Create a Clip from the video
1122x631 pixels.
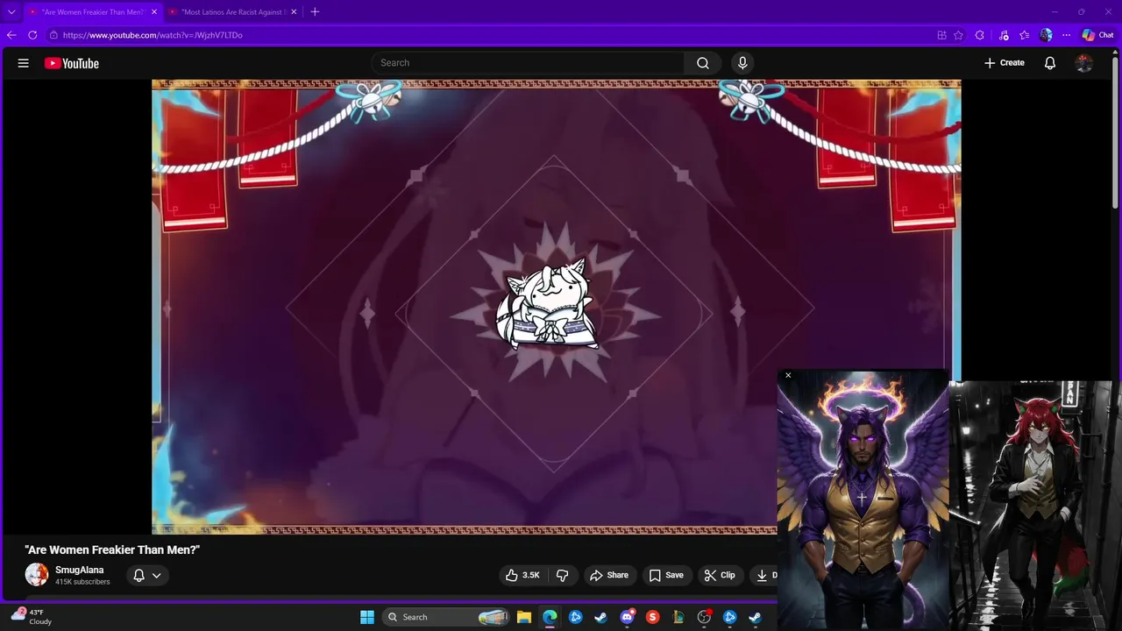(x=720, y=575)
